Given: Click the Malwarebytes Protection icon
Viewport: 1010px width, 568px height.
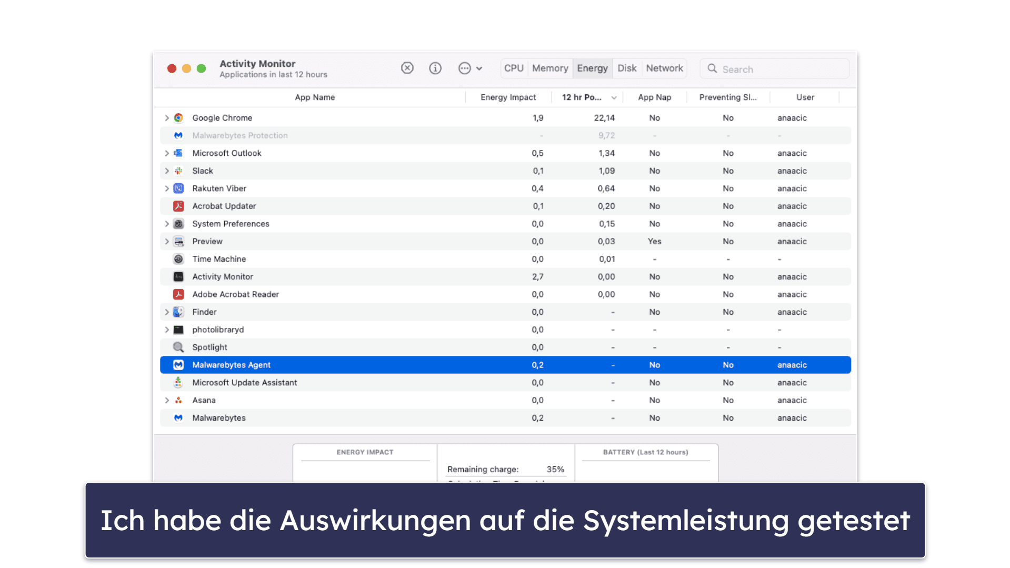Looking at the screenshot, I should point(178,135).
